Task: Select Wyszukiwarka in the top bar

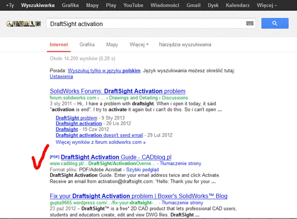Action: [x=38, y=5]
